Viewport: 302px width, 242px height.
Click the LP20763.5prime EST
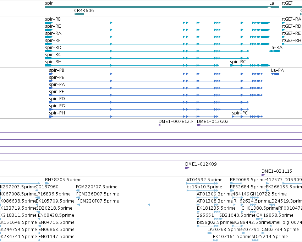(x=210, y=233)
